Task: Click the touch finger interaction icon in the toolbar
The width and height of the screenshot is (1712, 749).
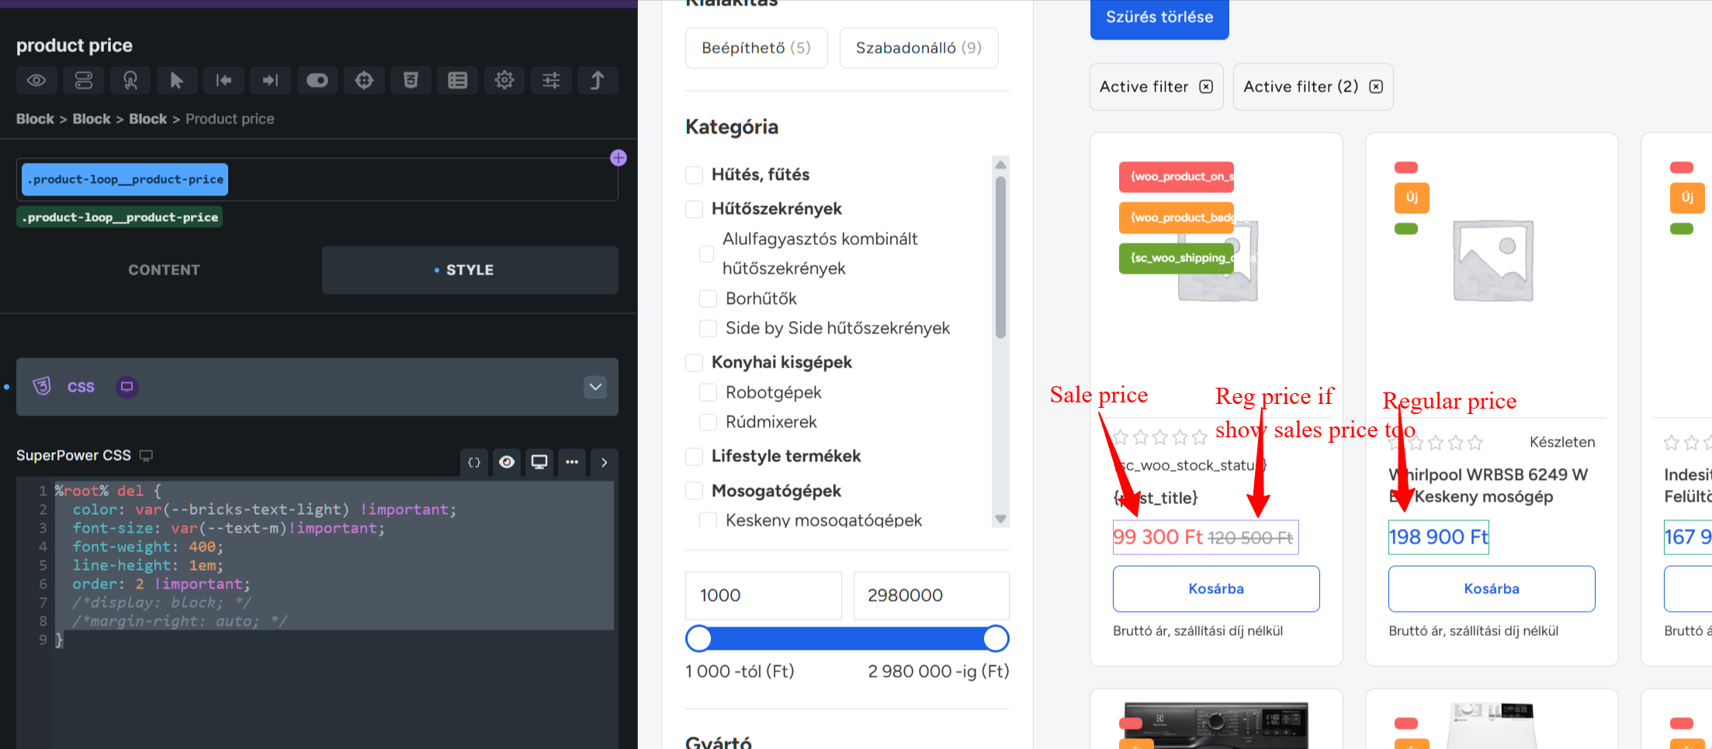Action: point(130,81)
